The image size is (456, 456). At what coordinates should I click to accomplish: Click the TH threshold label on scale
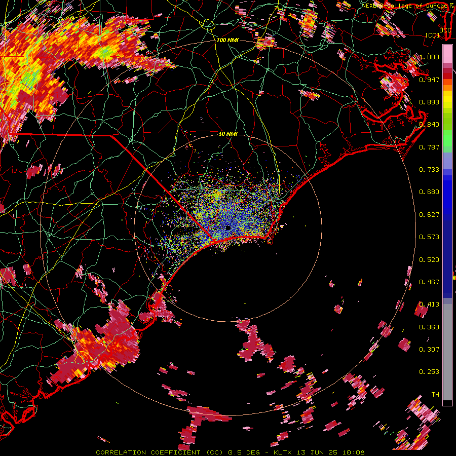[435, 395]
